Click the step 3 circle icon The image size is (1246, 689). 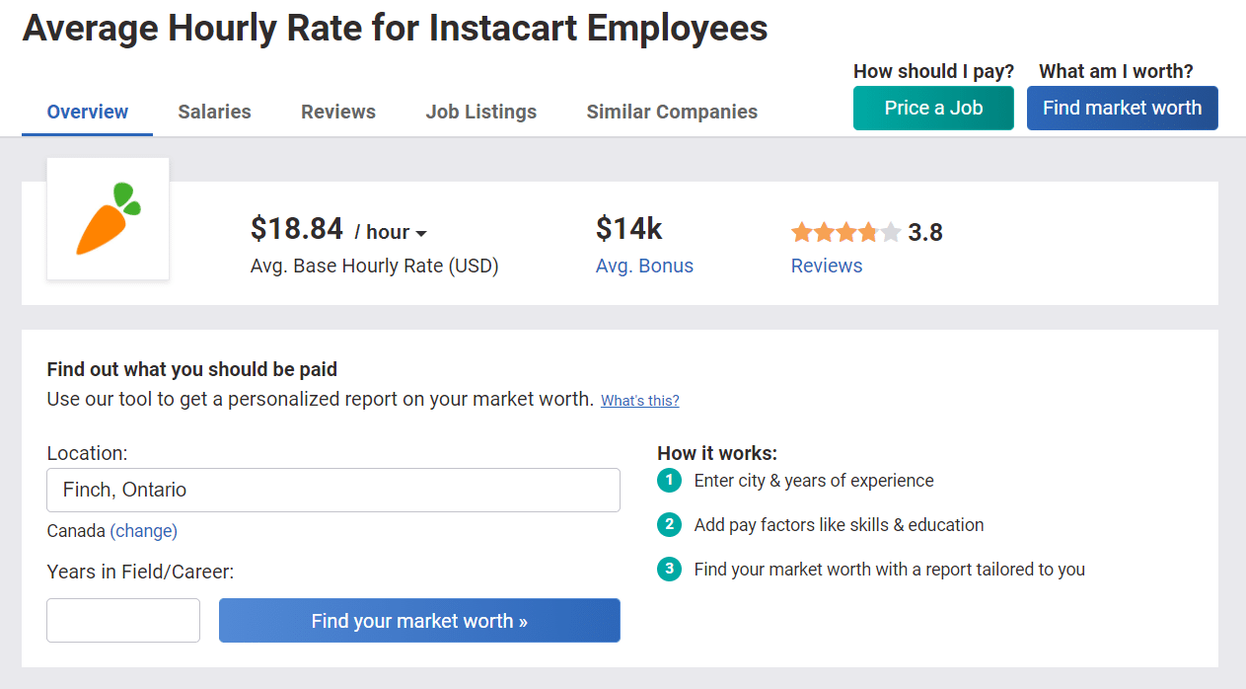[x=670, y=570]
